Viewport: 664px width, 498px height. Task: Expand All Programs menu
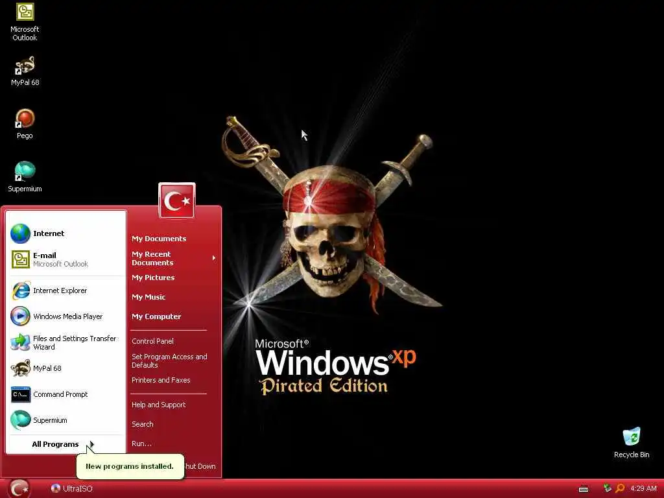click(x=64, y=444)
